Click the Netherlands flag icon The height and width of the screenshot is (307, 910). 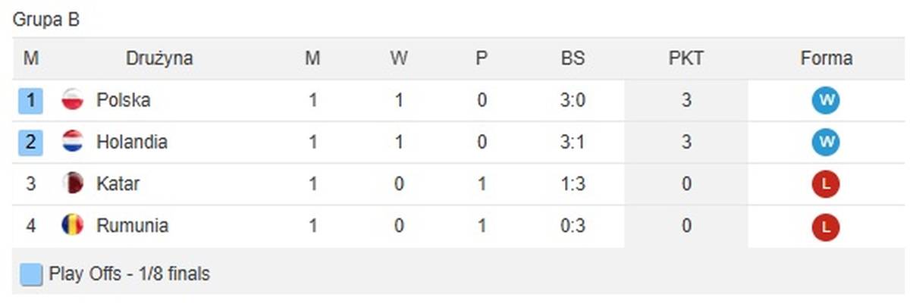72,142
